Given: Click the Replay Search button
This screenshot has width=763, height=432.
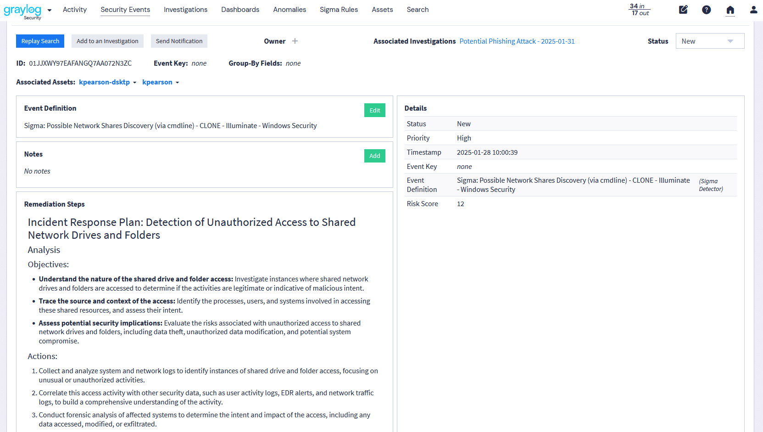Looking at the screenshot, I should point(40,41).
